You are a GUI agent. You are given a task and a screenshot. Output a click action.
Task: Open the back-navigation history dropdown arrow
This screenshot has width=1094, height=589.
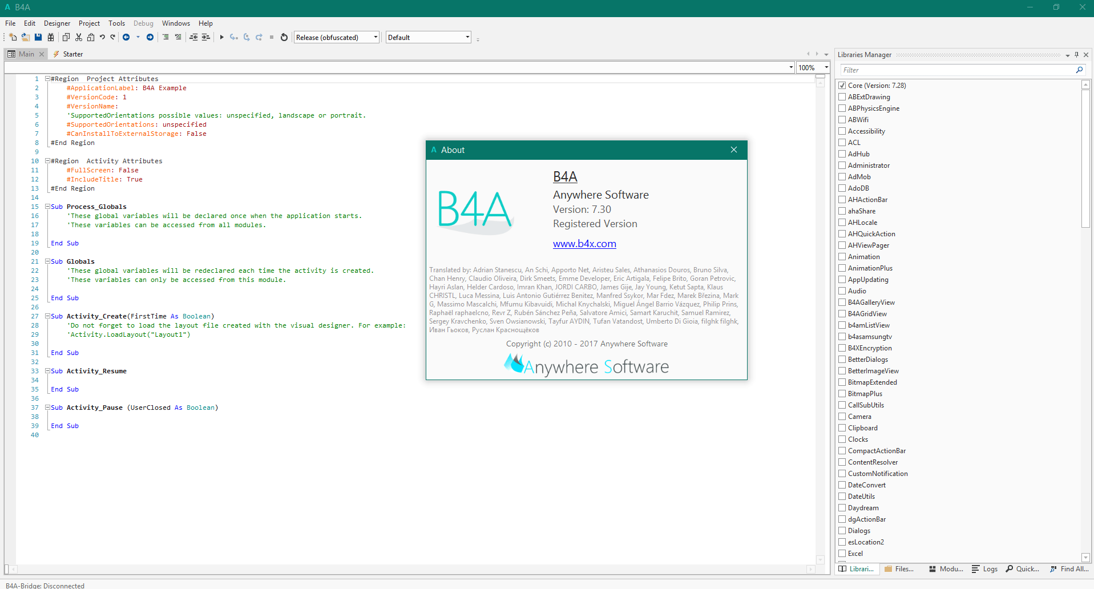[138, 37]
